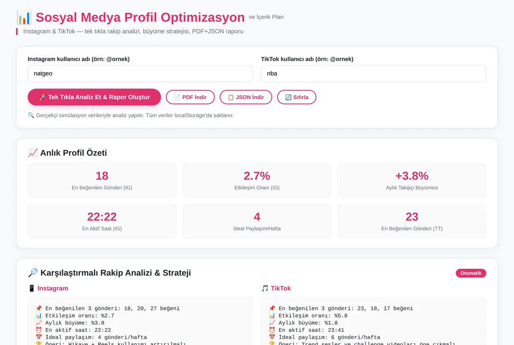
Task: Download the report via PDF İndir
Action: click(190, 97)
